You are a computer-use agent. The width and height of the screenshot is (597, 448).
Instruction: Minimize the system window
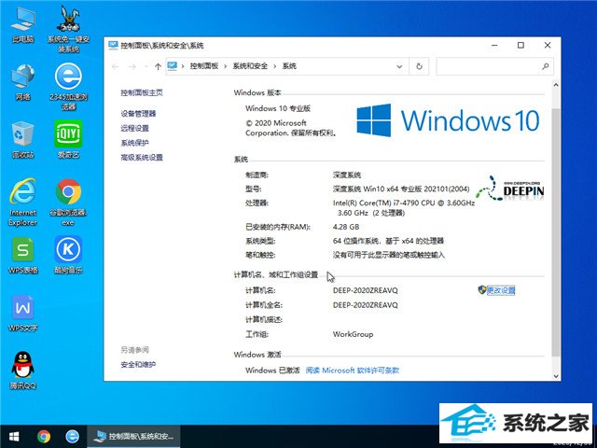(494, 46)
